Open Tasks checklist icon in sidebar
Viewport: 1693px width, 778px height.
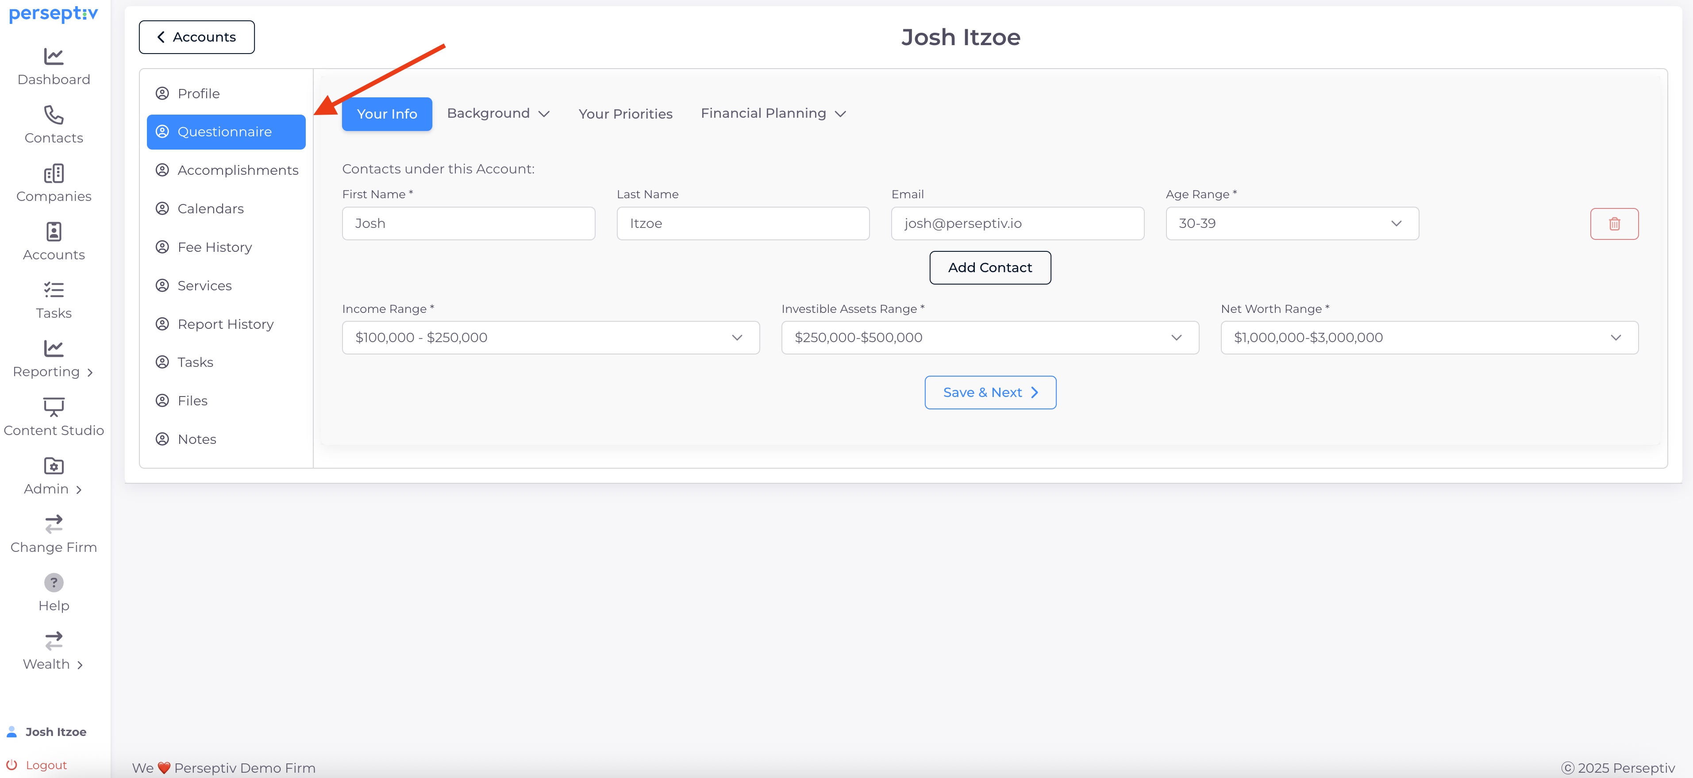(53, 290)
